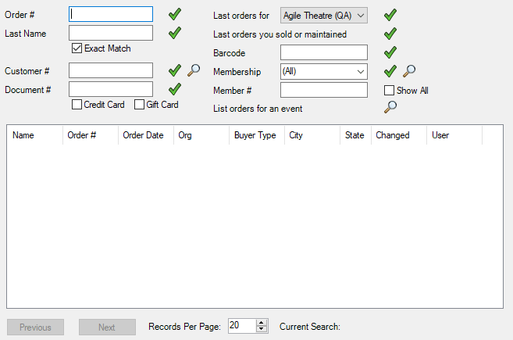
Task: Click the green checkmark beside Barcode
Action: point(390,52)
